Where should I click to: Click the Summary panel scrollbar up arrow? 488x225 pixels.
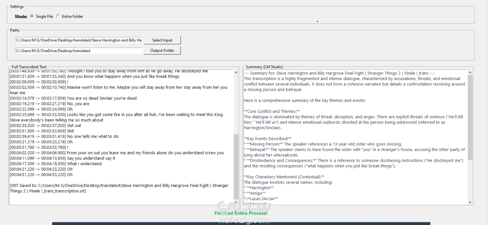[470, 72]
